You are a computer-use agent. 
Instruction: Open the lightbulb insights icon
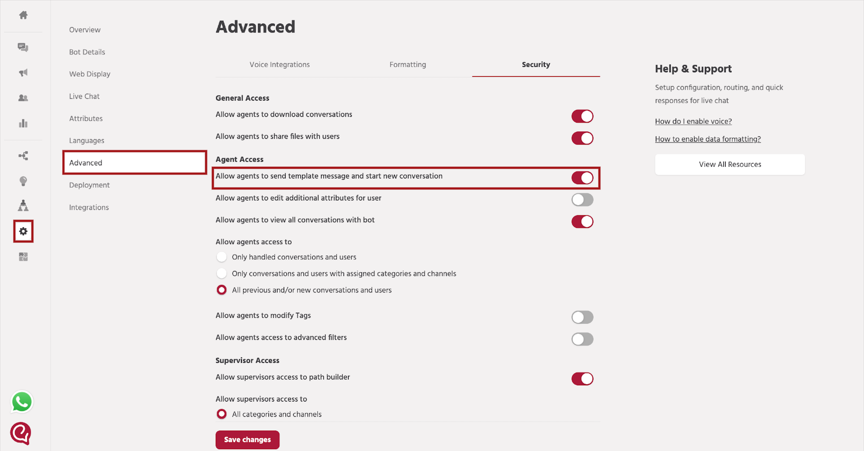pyautogui.click(x=23, y=181)
